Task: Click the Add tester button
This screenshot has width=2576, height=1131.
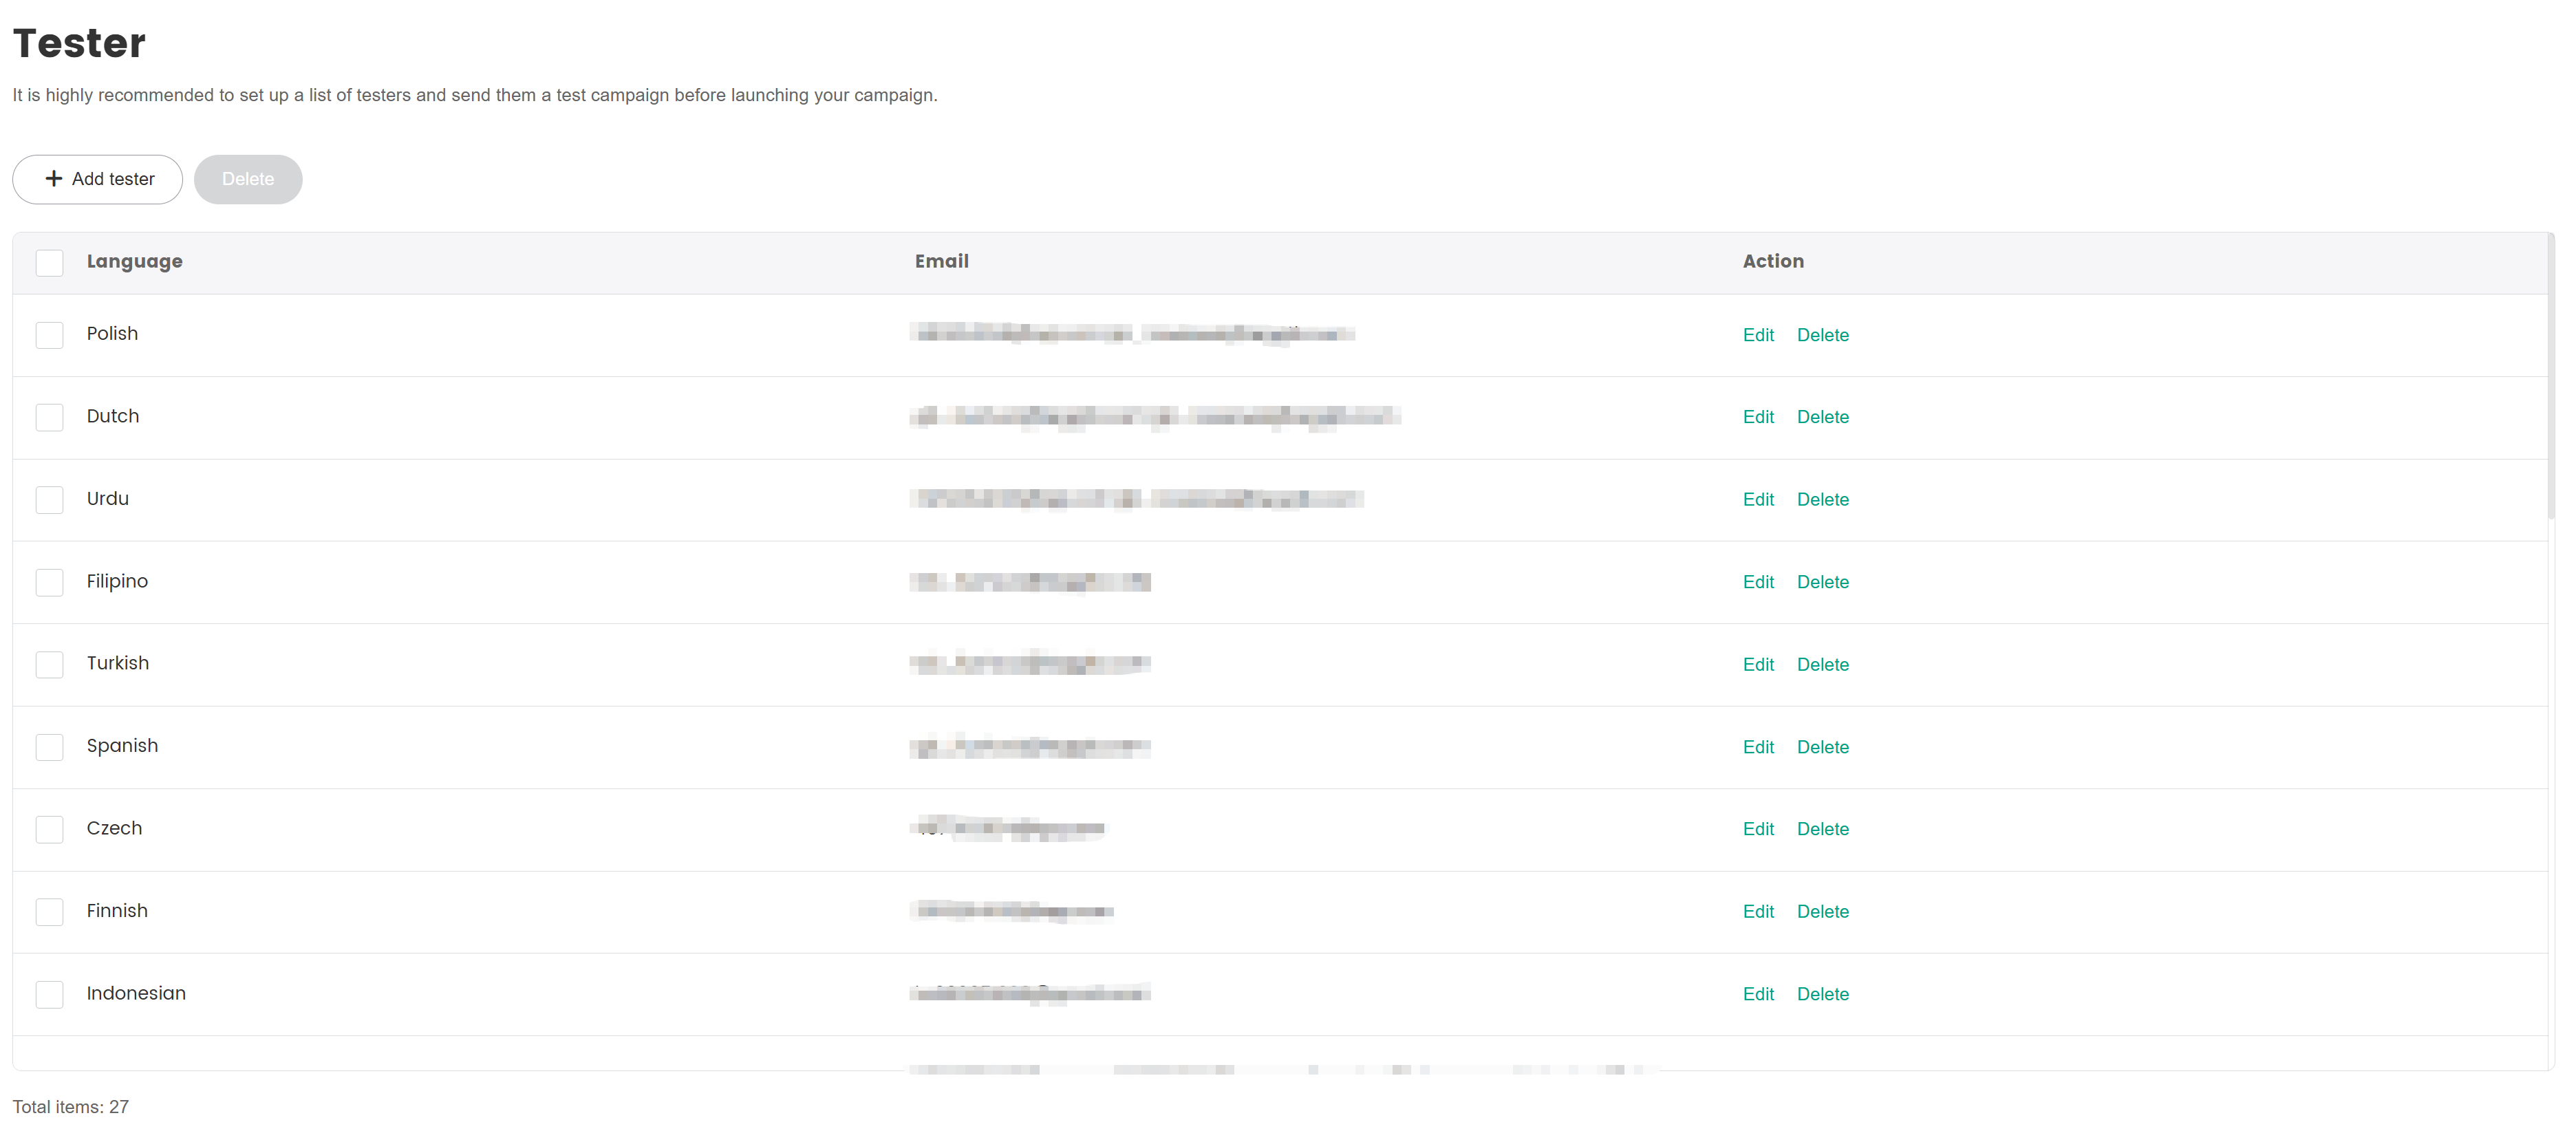Action: tap(97, 179)
